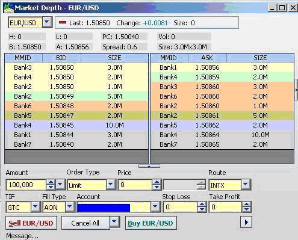Image resolution: width=298 pixels, height=240 pixels.
Task: Select Bank1 bid row at 1.50844
Action: pos(76,135)
